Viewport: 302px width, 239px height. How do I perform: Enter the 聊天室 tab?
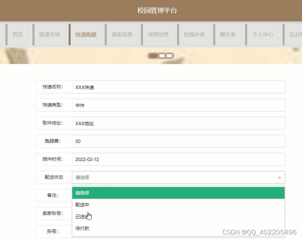point(227,34)
